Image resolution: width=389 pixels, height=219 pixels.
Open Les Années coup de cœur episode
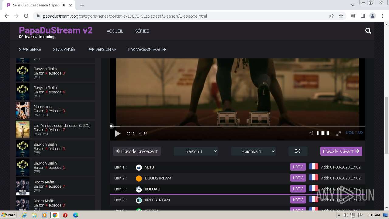click(55, 130)
